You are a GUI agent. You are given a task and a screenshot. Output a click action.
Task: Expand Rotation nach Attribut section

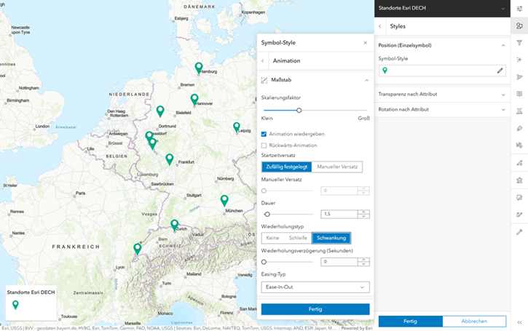(443, 110)
